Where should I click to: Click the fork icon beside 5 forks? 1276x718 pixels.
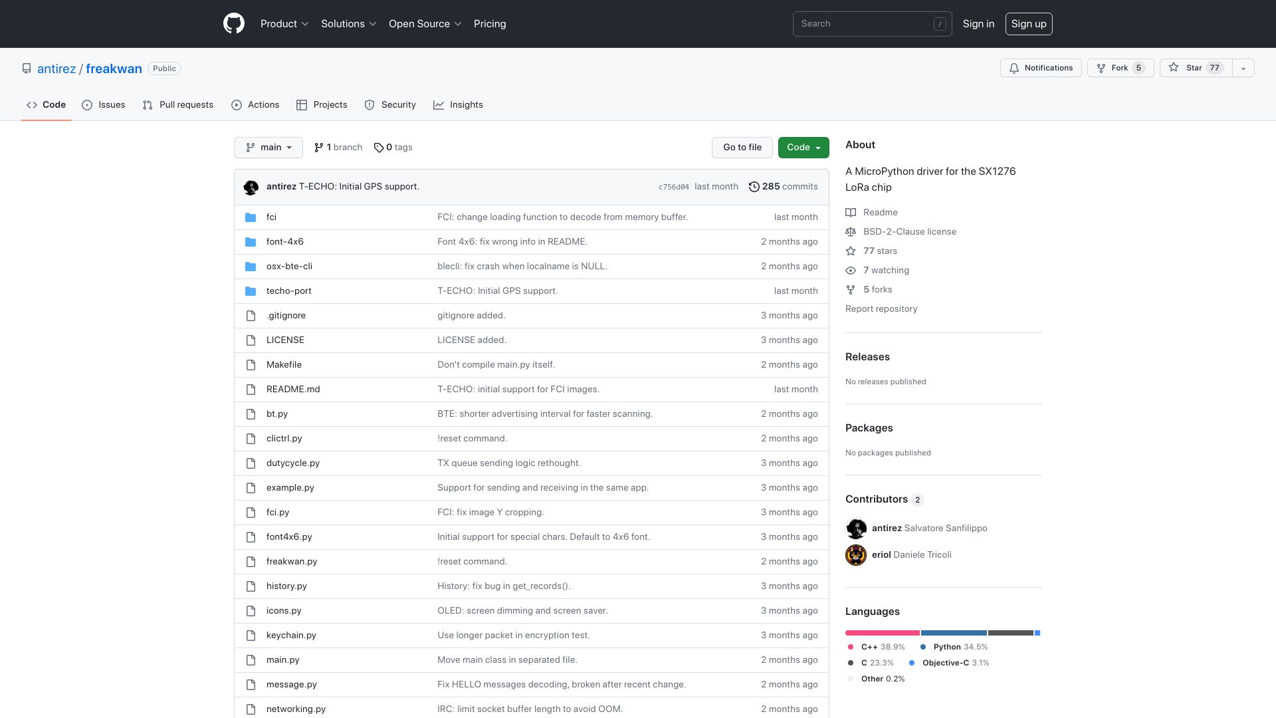click(851, 290)
